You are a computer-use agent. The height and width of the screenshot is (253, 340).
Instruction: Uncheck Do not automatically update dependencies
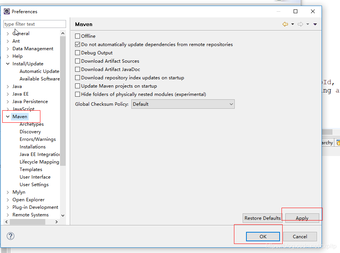tap(77, 44)
